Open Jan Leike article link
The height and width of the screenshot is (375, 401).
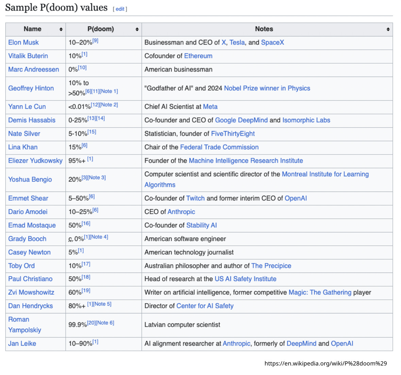click(22, 344)
